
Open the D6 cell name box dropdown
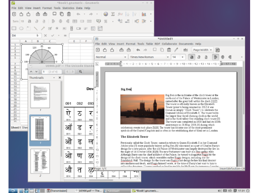coord(37,35)
